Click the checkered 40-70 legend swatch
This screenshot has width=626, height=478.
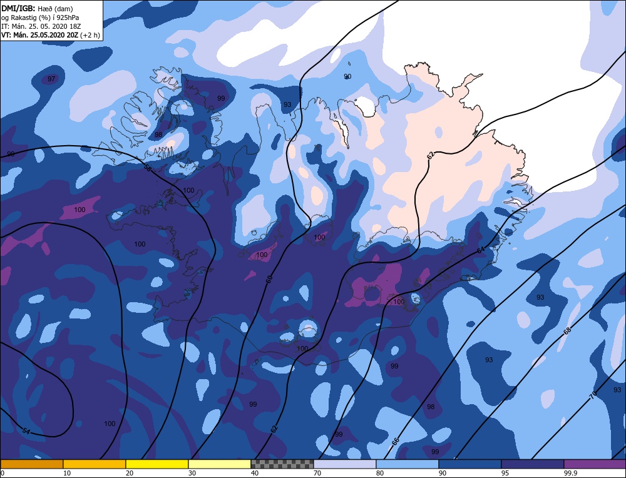tap(282, 464)
